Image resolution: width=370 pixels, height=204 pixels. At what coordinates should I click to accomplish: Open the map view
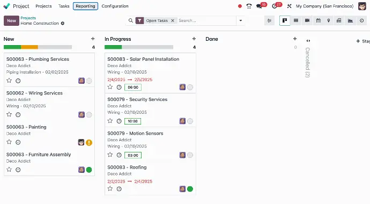pyautogui.click(x=329, y=20)
